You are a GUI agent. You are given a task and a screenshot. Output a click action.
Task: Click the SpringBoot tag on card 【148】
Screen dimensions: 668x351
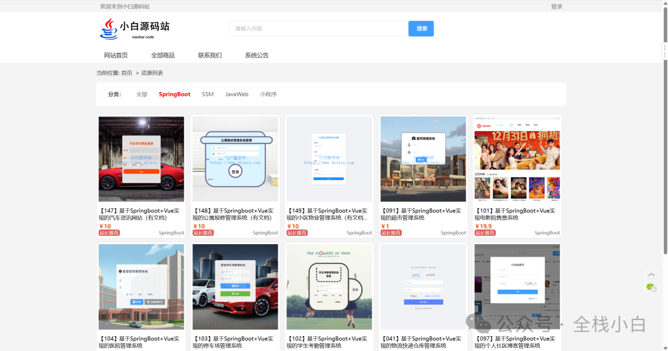click(265, 233)
